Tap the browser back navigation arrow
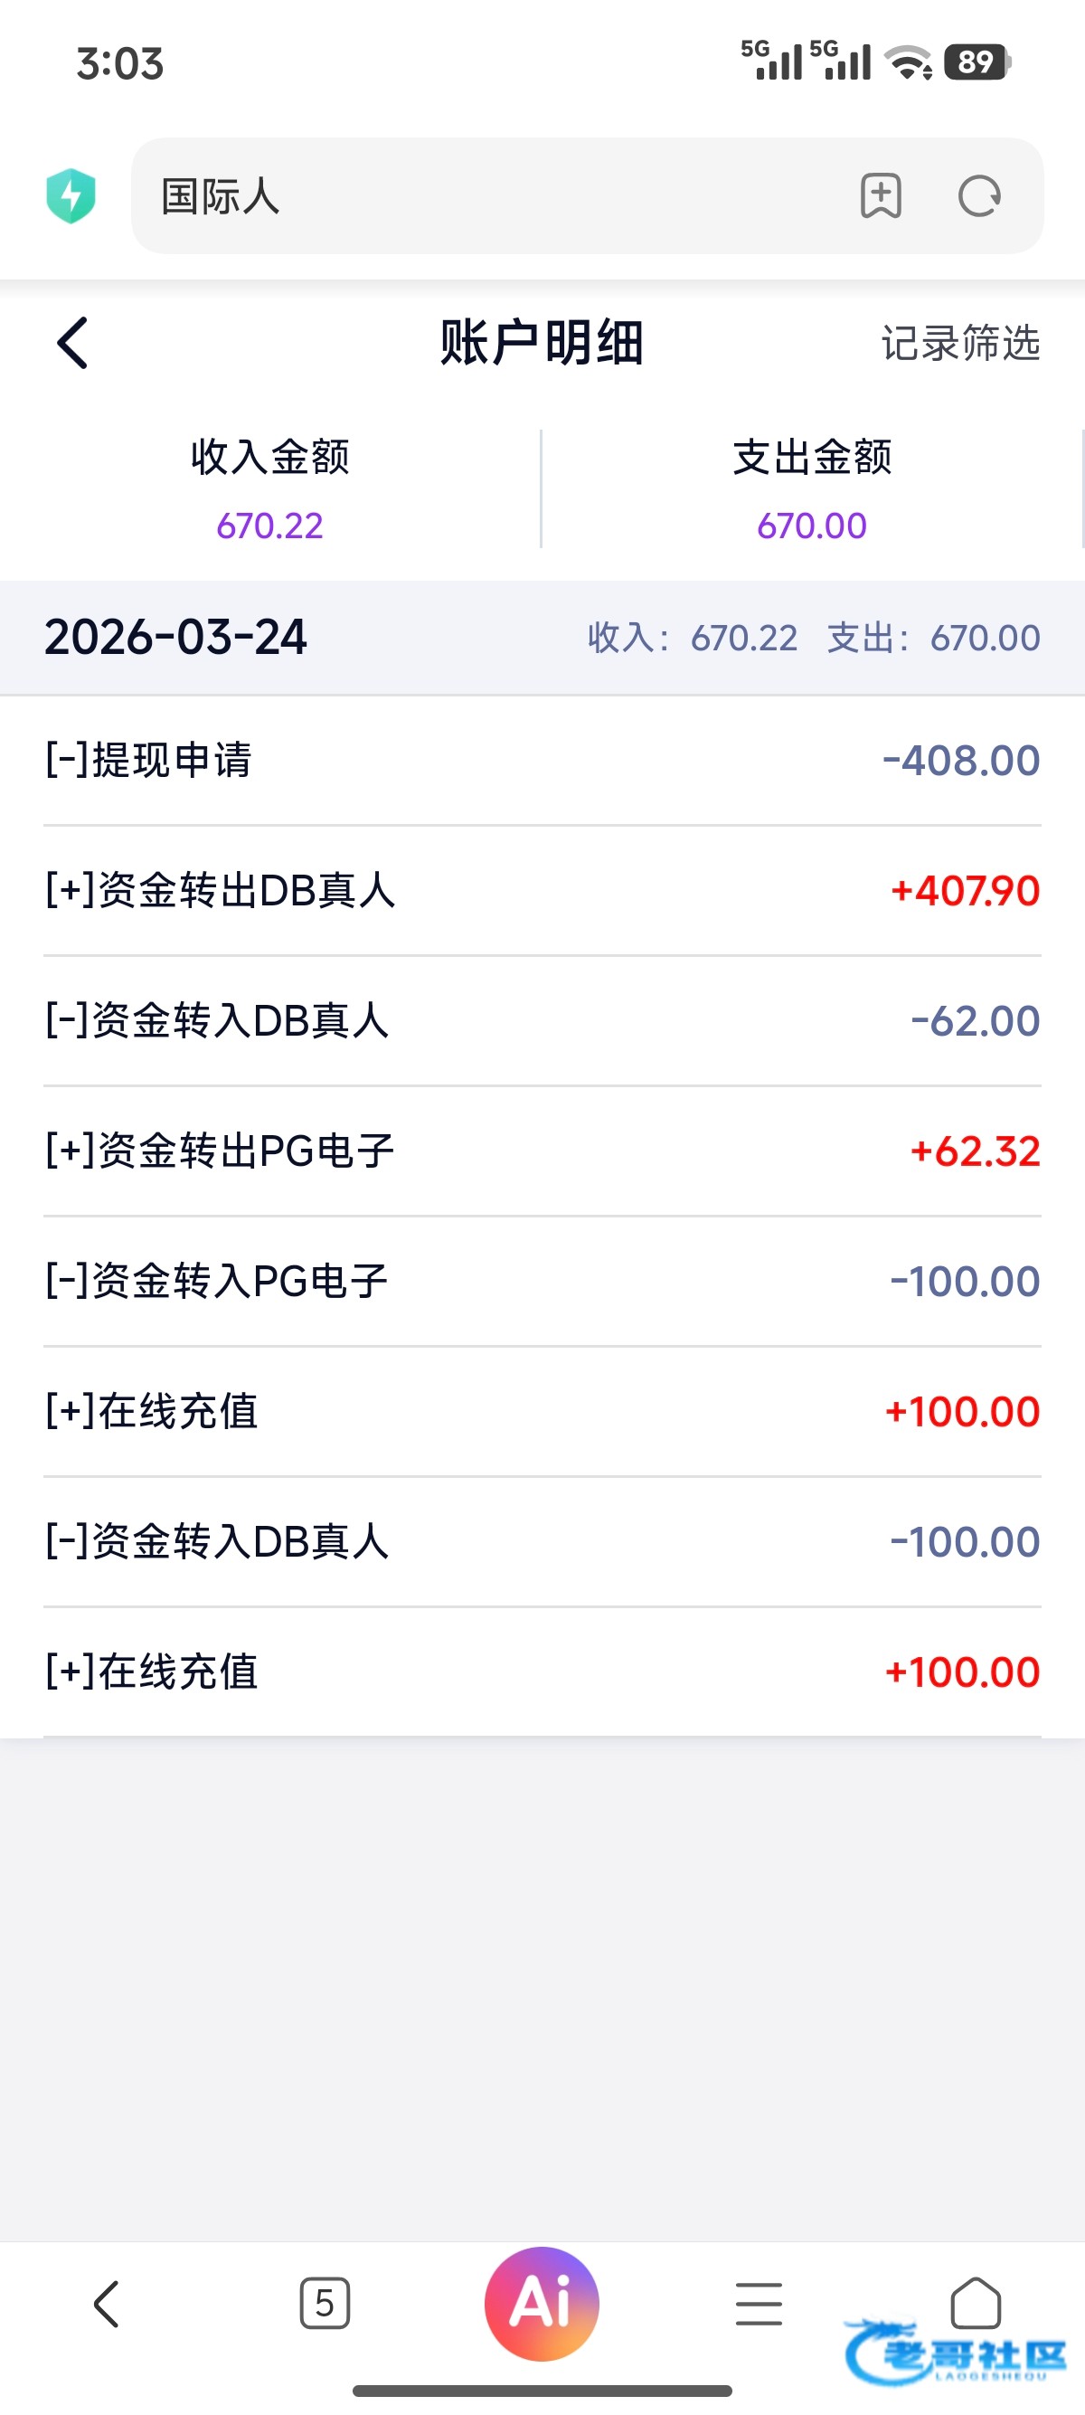 [107, 2303]
